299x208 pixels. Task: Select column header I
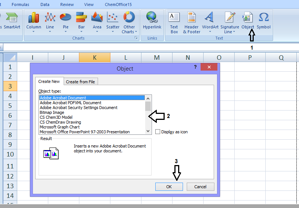[x=33, y=57]
